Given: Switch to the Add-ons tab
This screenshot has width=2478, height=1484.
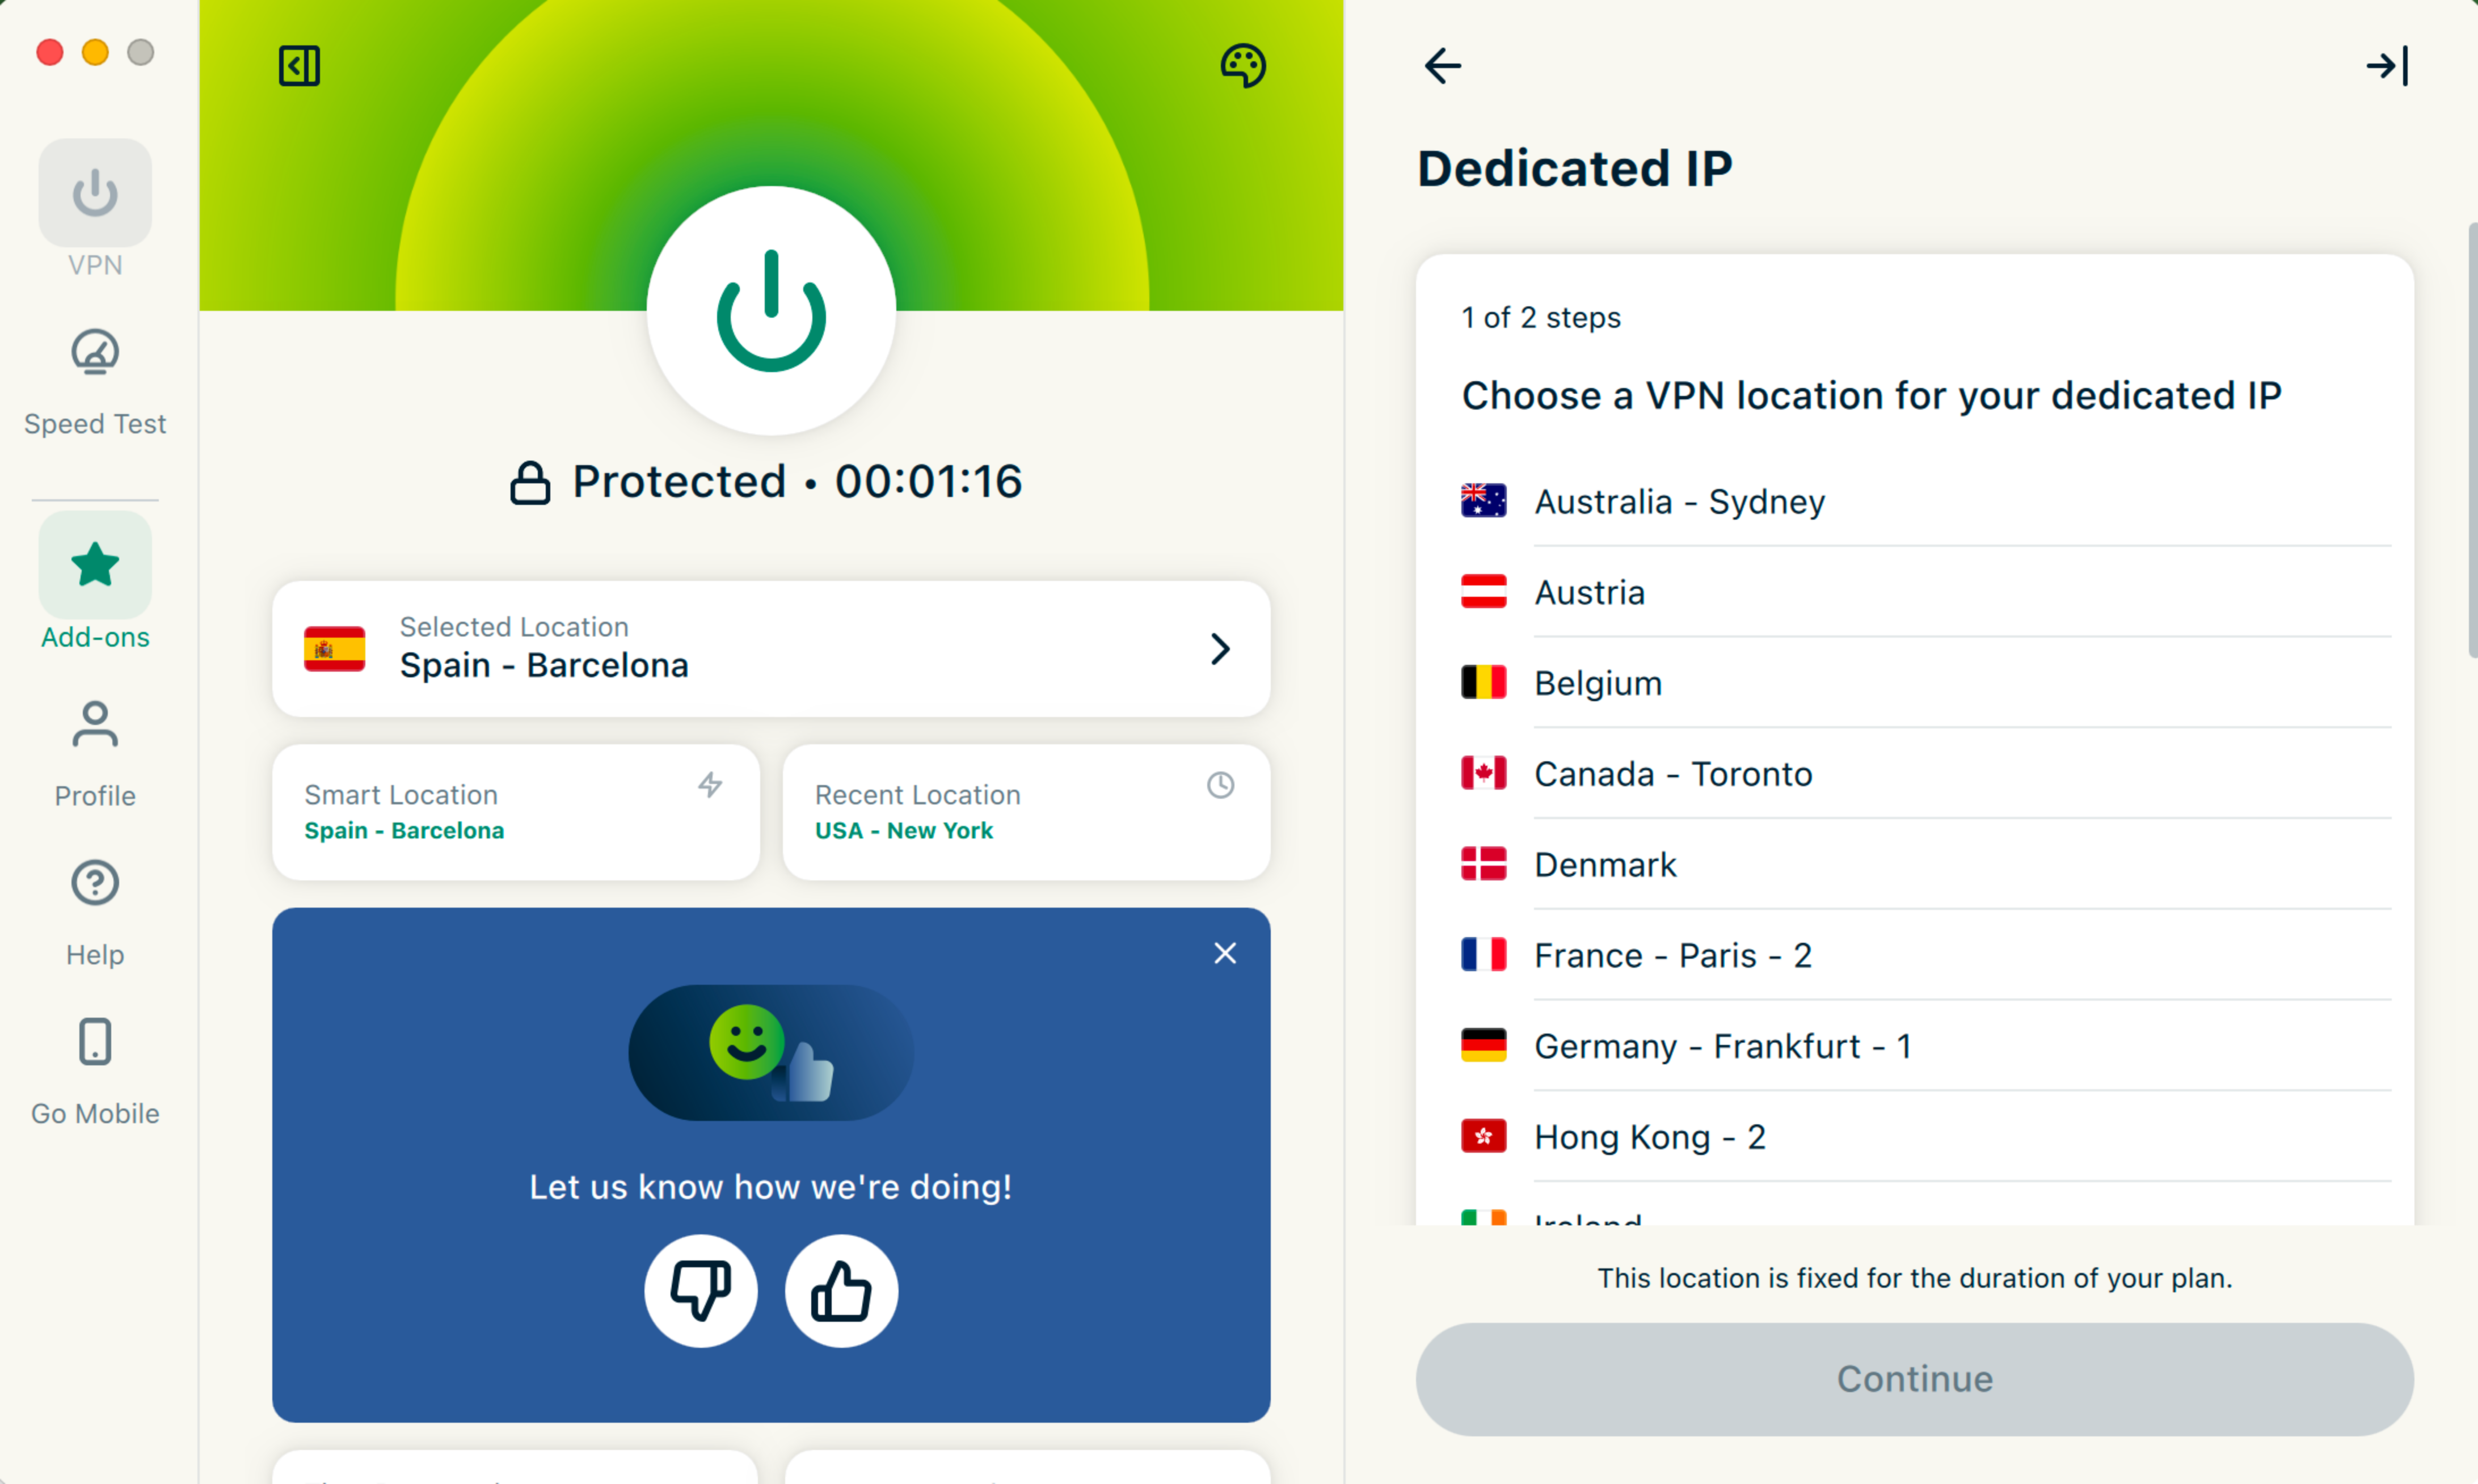Looking at the screenshot, I should (x=95, y=581).
